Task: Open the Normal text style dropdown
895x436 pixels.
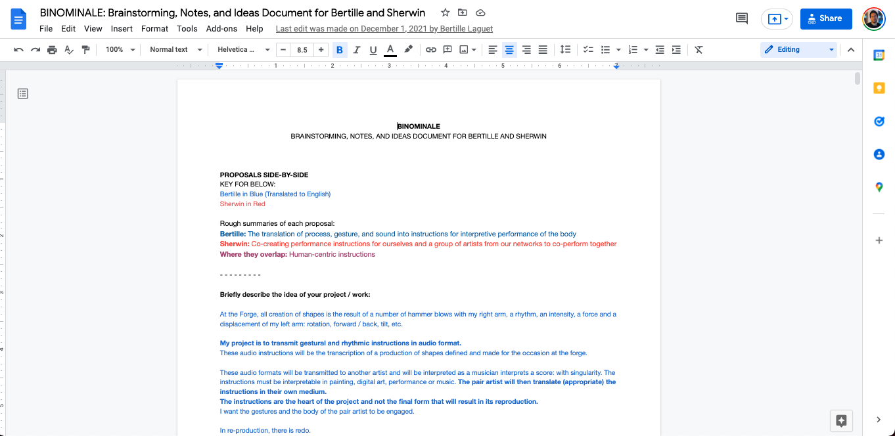Action: tap(174, 50)
